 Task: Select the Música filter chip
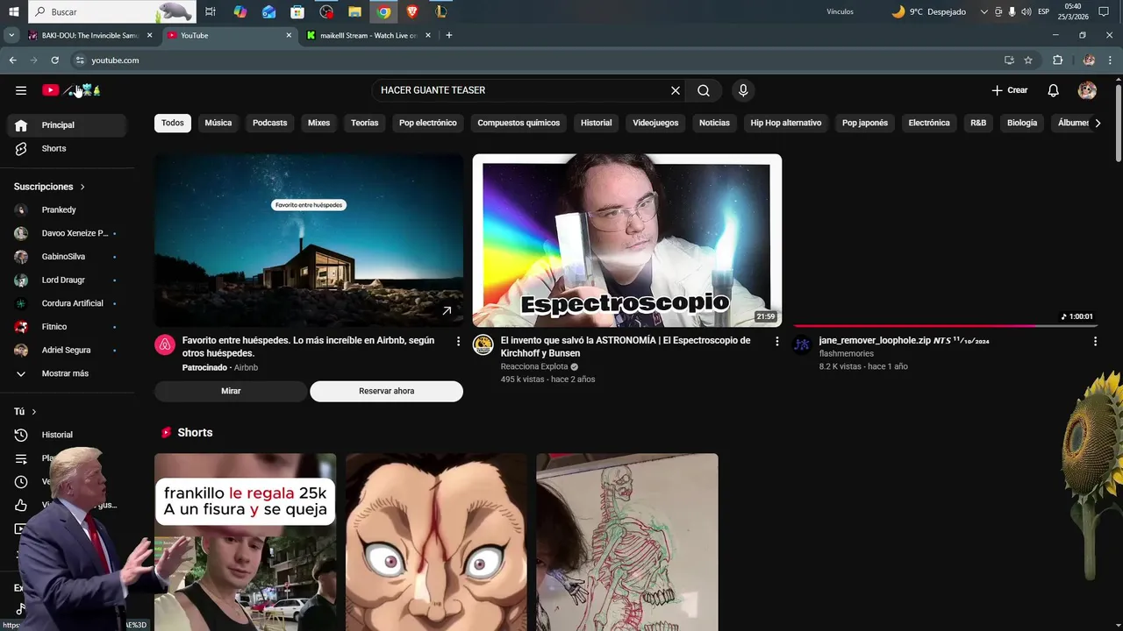(218, 123)
